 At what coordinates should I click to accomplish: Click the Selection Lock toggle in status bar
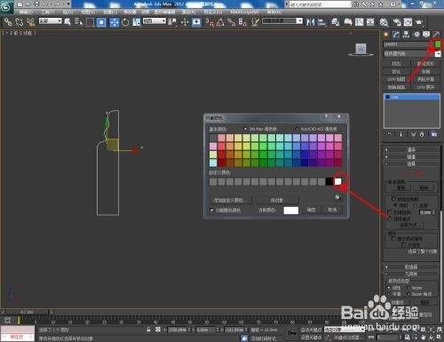tap(148, 330)
